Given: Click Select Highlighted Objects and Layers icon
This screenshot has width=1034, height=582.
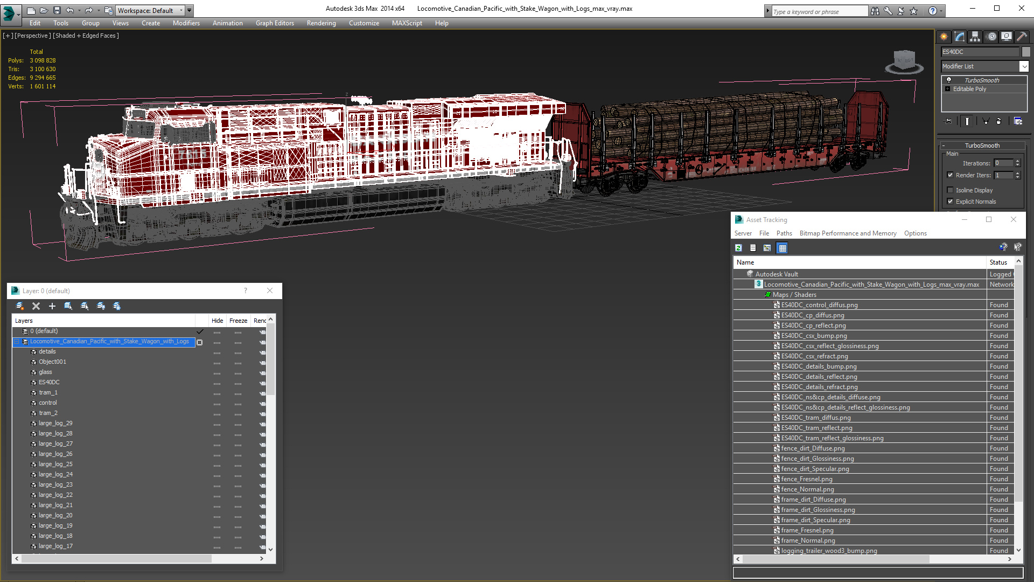Looking at the screenshot, I should click(68, 306).
